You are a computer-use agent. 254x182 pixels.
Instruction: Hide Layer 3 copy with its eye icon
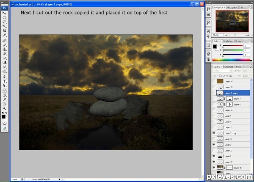[214, 133]
